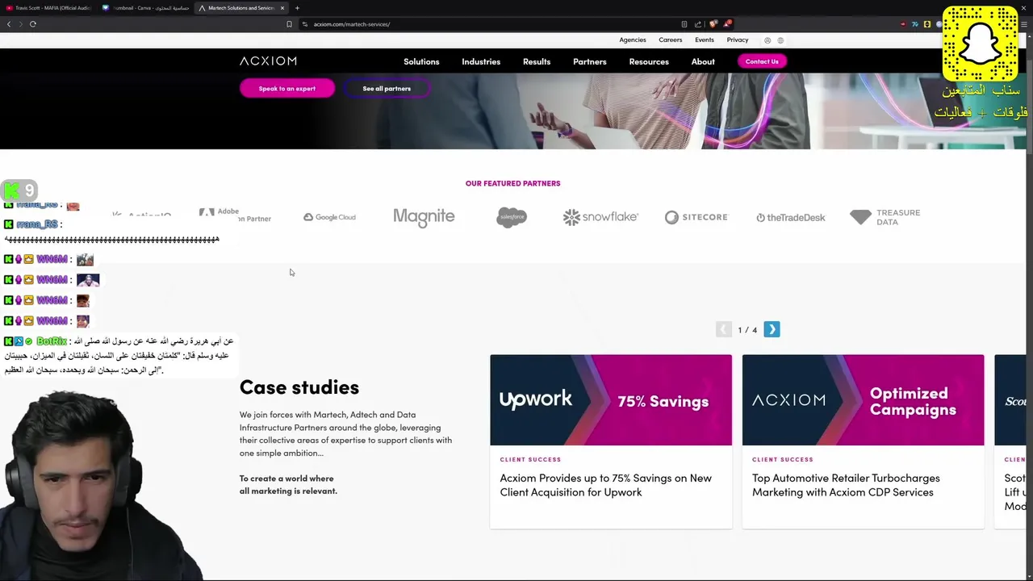This screenshot has width=1033, height=581.
Task: Open the site settings icon beside the URL
Action: [x=305, y=24]
